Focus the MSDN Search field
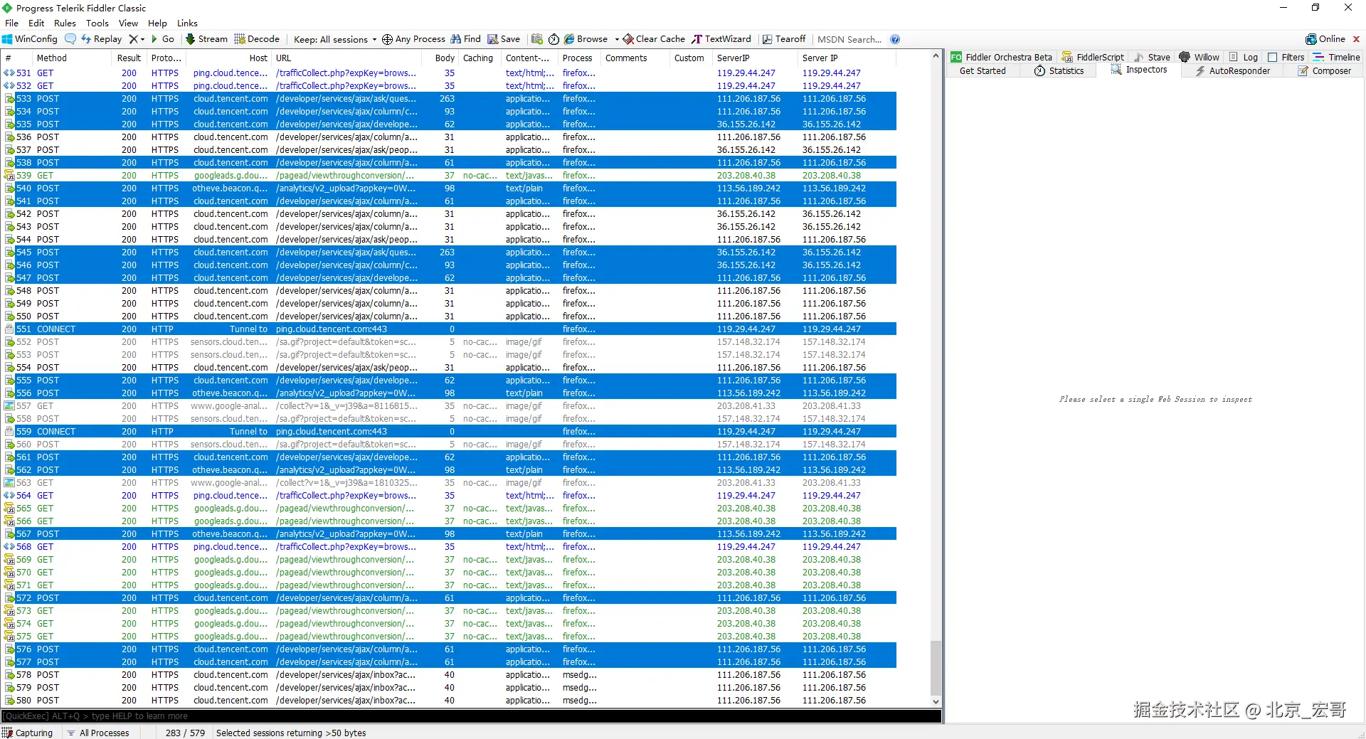Viewport: 1366px width, 739px height. tap(849, 39)
